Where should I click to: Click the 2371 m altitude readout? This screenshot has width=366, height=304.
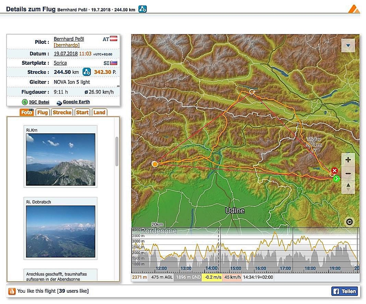(139, 277)
